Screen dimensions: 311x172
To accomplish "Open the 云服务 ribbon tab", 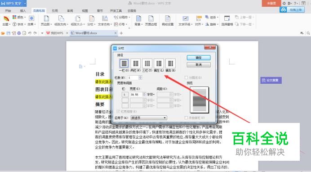I will pyautogui.click(x=132, y=11).
